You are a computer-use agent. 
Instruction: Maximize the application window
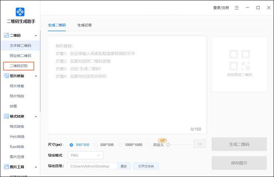click(258, 8)
